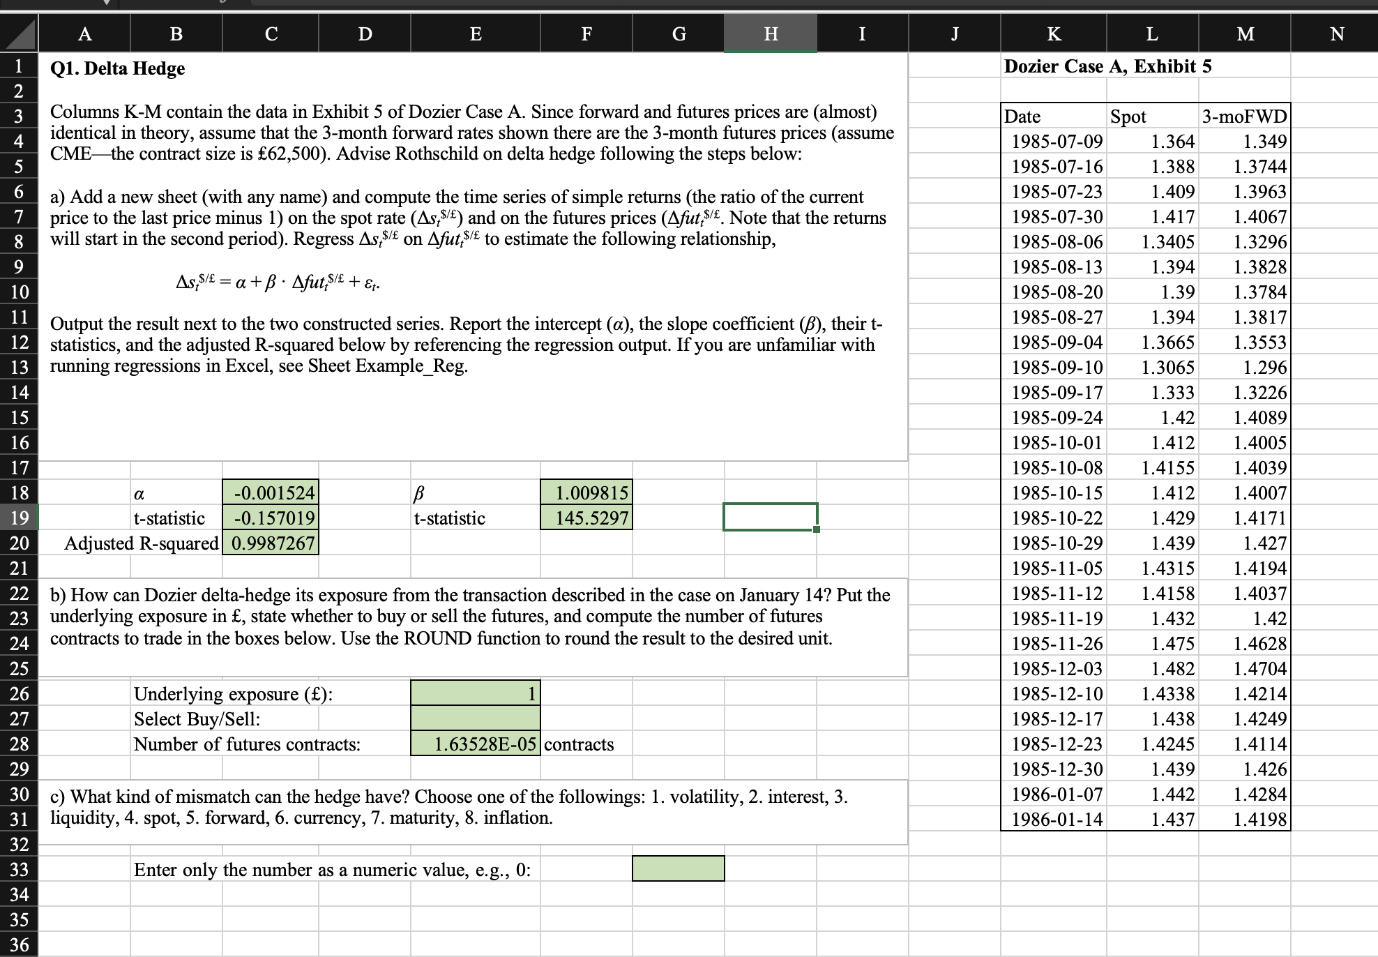The width and height of the screenshot is (1378, 957).
Task: Select row 19 header
Action: pos(19,518)
